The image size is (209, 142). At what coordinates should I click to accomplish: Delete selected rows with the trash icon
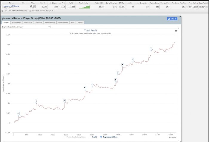[x=2, y=11]
